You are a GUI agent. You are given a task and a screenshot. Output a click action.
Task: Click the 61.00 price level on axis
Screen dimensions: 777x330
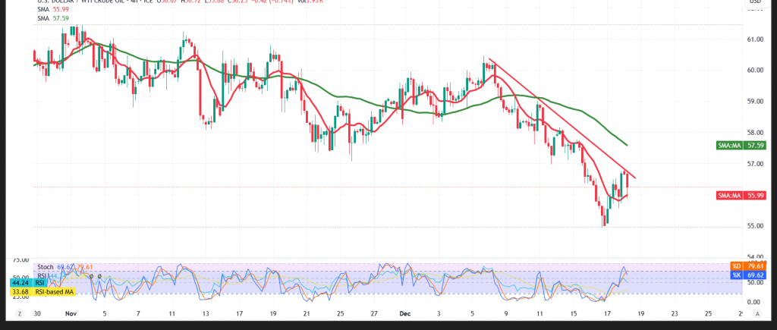click(755, 39)
